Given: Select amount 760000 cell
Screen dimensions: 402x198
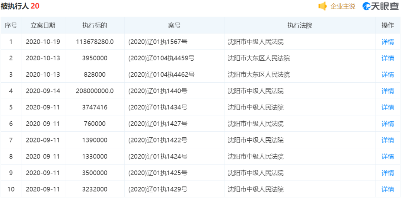Looking at the screenshot, I should [x=95, y=124].
